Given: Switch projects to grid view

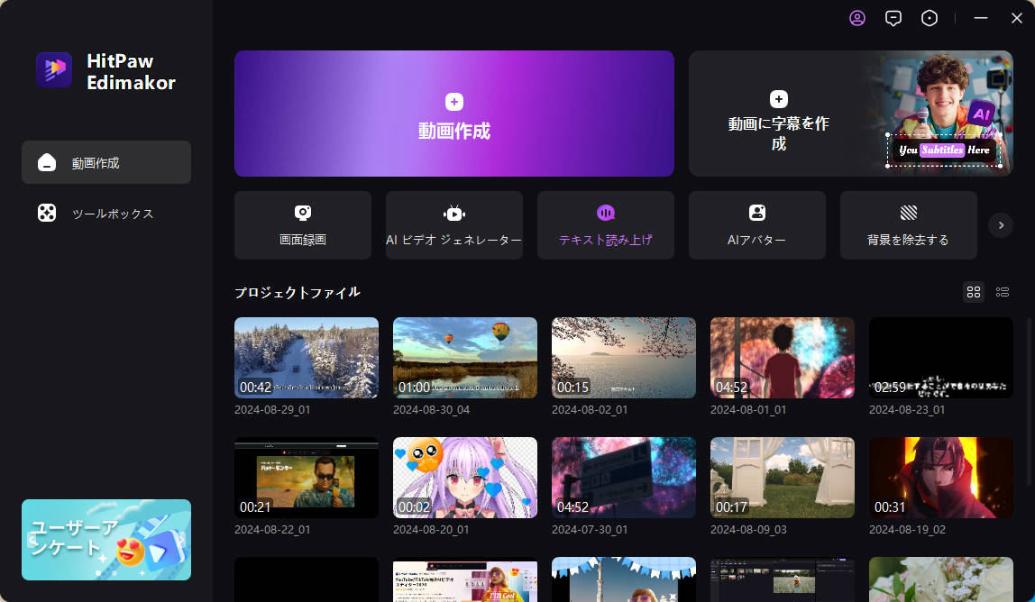Looking at the screenshot, I should coord(974,292).
